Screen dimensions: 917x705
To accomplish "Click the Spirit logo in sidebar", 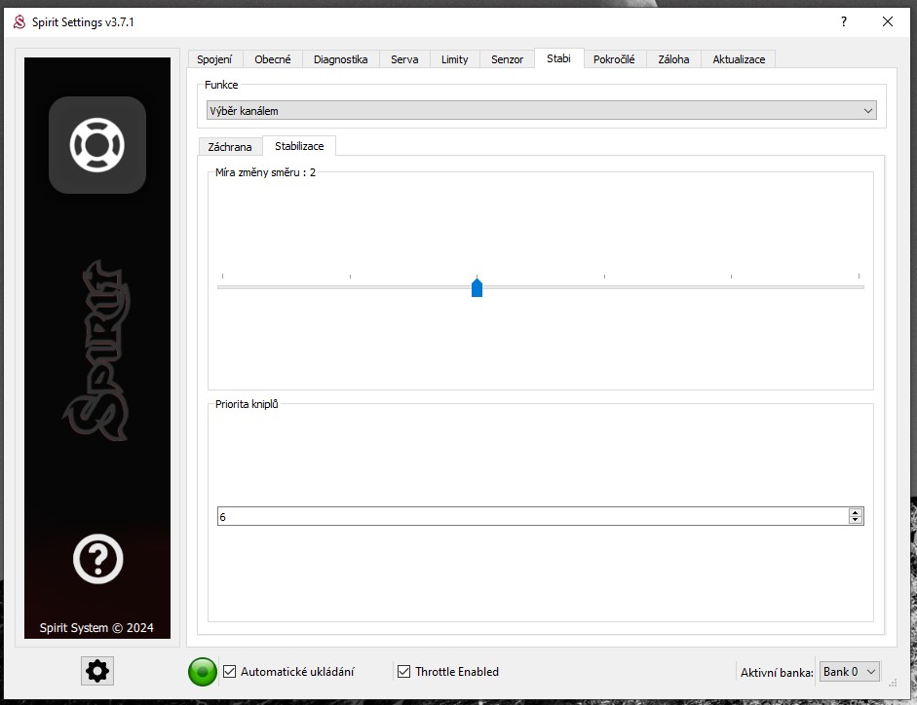I will point(97,351).
